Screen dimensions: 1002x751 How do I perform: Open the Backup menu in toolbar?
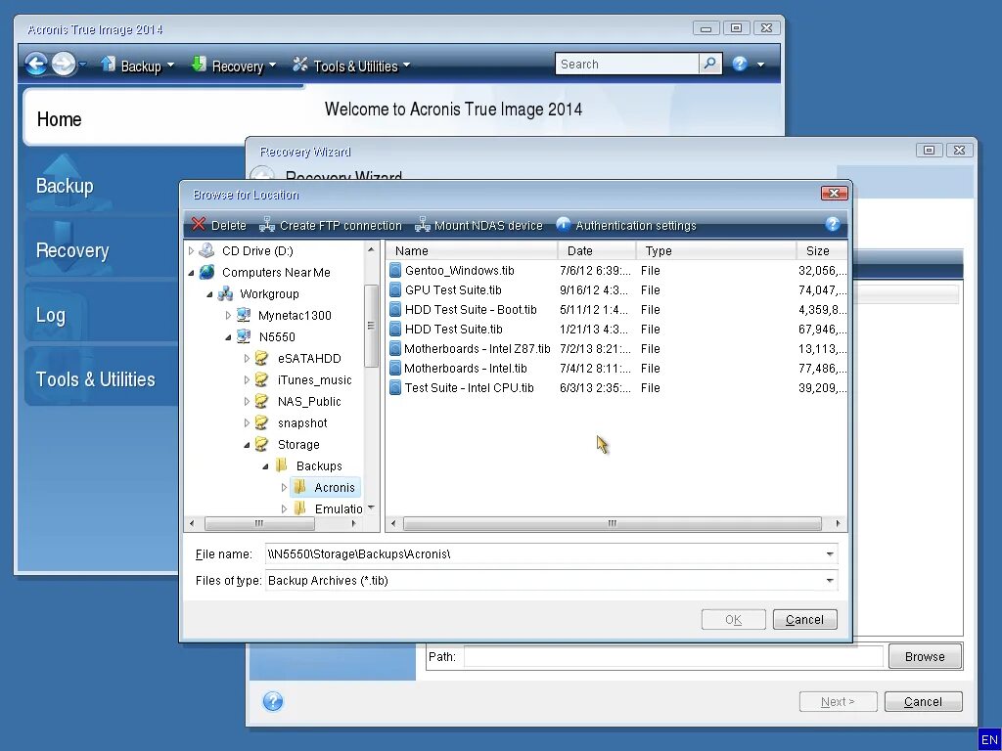(137, 66)
